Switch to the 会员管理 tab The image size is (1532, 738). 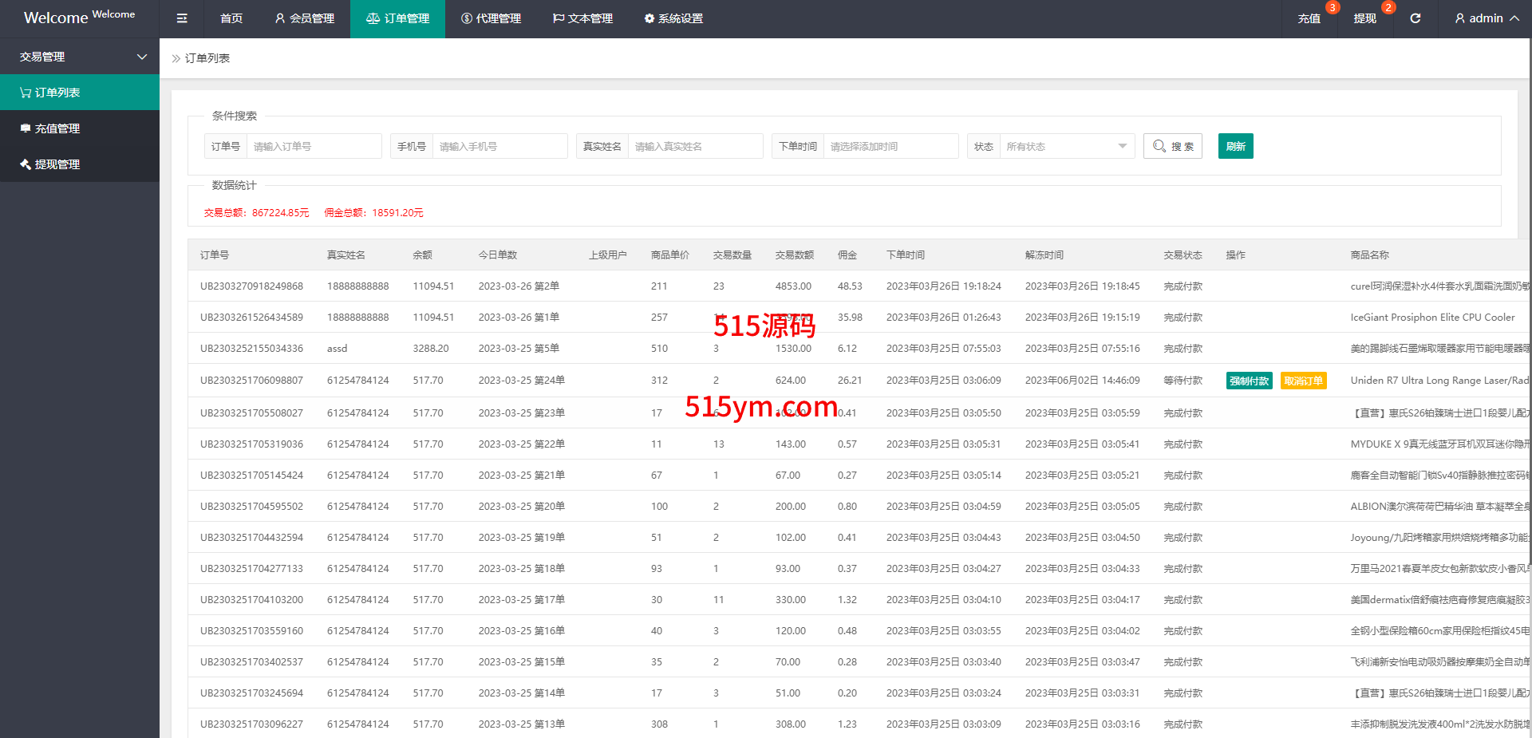coord(304,18)
